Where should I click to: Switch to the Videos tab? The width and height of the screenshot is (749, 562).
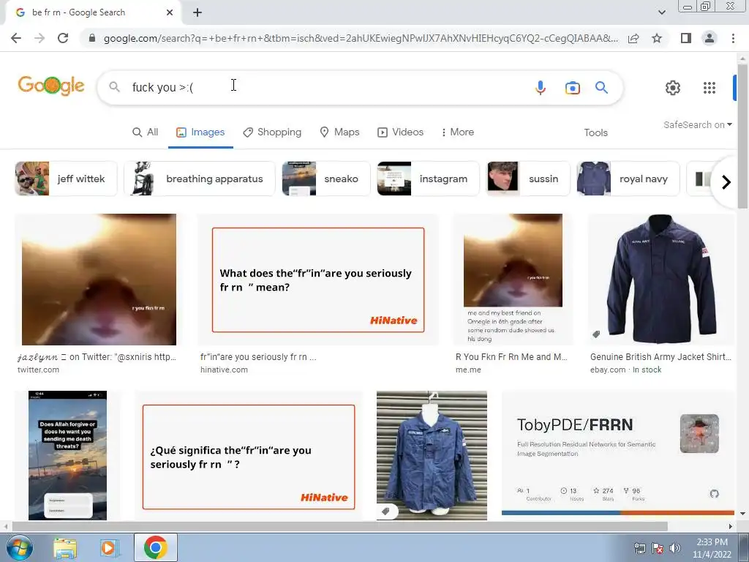(x=401, y=132)
